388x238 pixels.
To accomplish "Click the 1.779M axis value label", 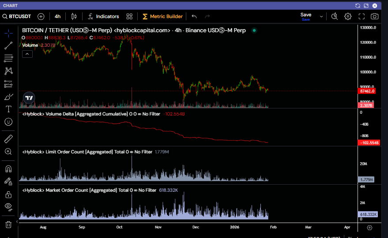I will (x=366, y=180).
